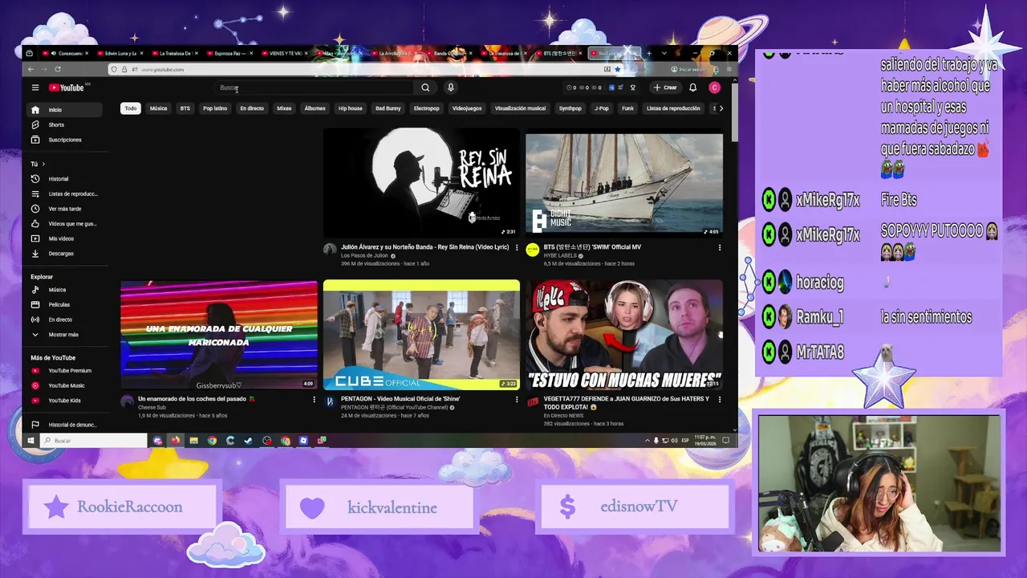
Task: Open options menu for Rey Sin Reina video
Action: point(517,247)
